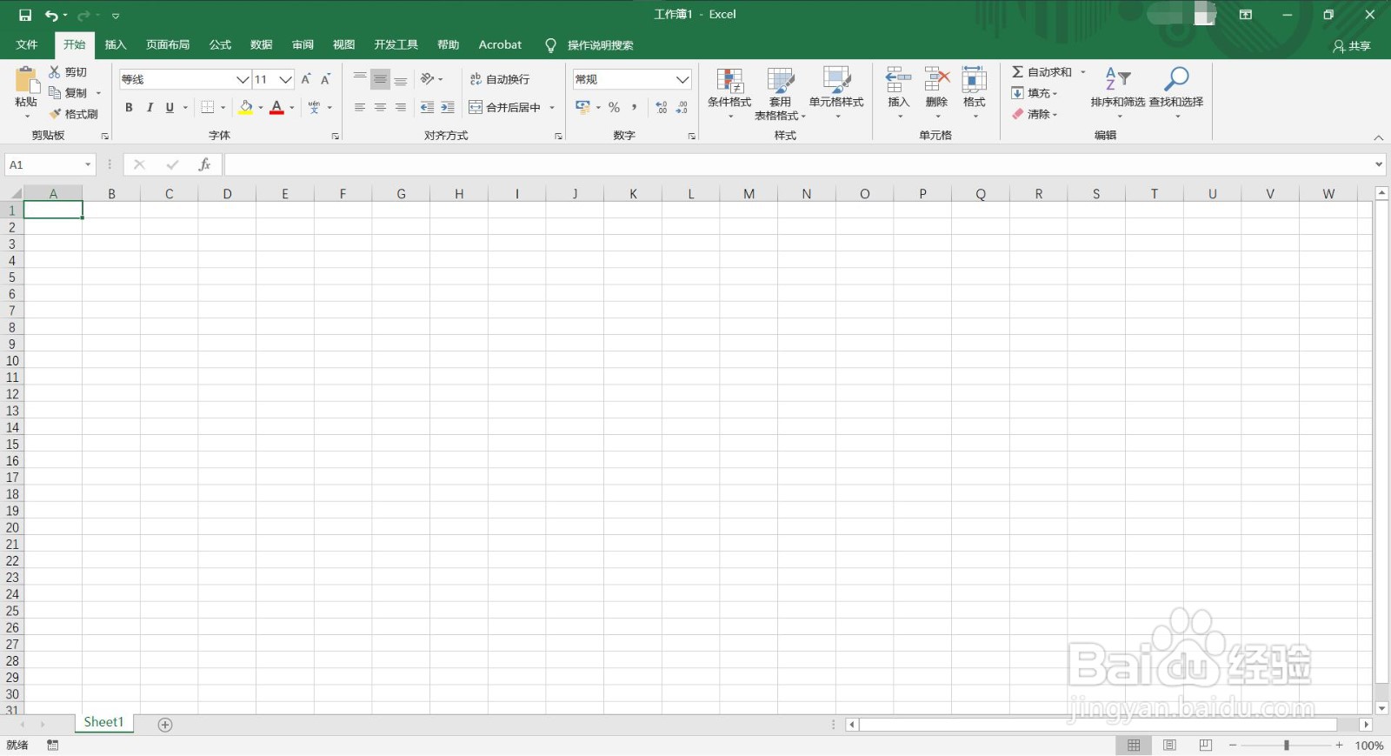1391x756 pixels.
Task: Click the Format Painter (格式刷) icon
Action: coord(55,113)
